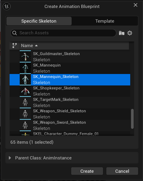Select the SK_TargetMark_Skeleton skeleton icon
This screenshot has width=143, height=181.
[x=25, y=102]
